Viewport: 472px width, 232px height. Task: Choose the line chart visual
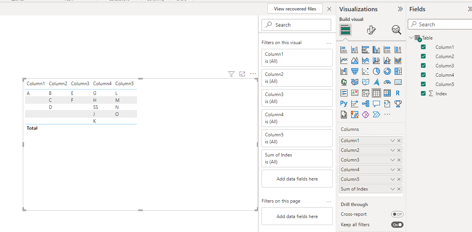pyautogui.click(x=344, y=60)
